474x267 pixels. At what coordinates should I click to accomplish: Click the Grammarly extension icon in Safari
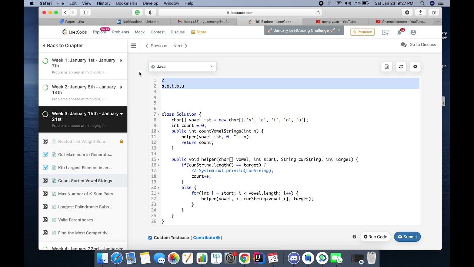tap(137, 13)
